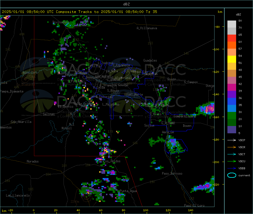
Task: Select the yellow 54 dBZ color swatch
Action: [232, 59]
